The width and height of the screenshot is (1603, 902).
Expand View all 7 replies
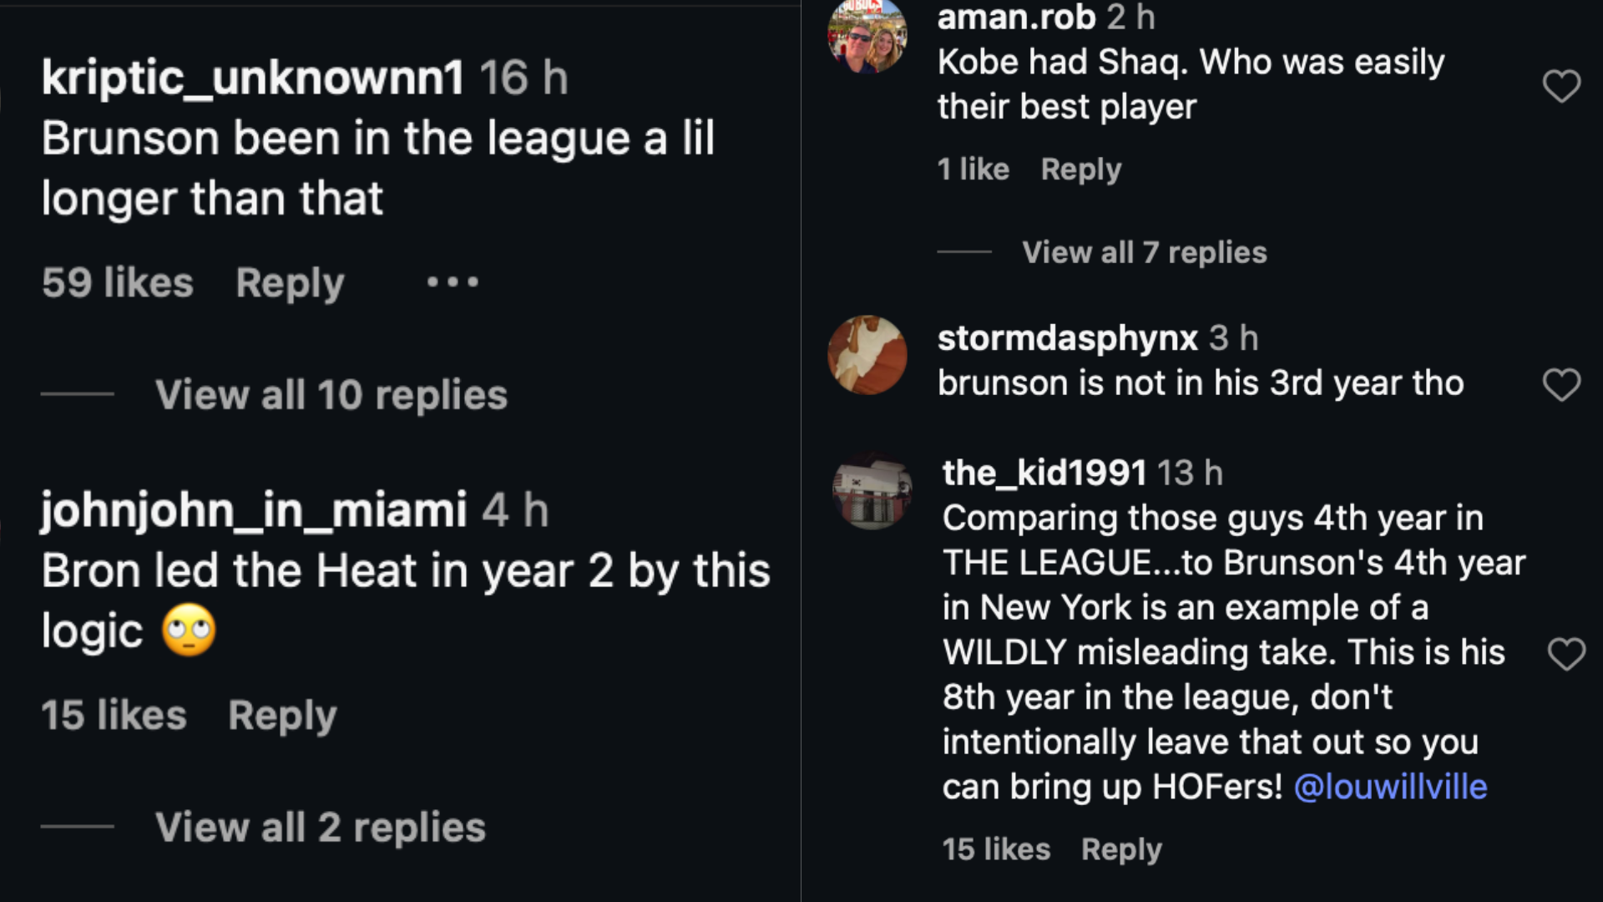click(1144, 252)
